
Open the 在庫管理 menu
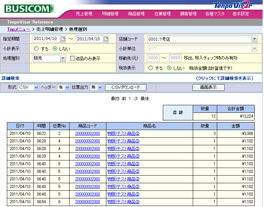[x=162, y=14]
